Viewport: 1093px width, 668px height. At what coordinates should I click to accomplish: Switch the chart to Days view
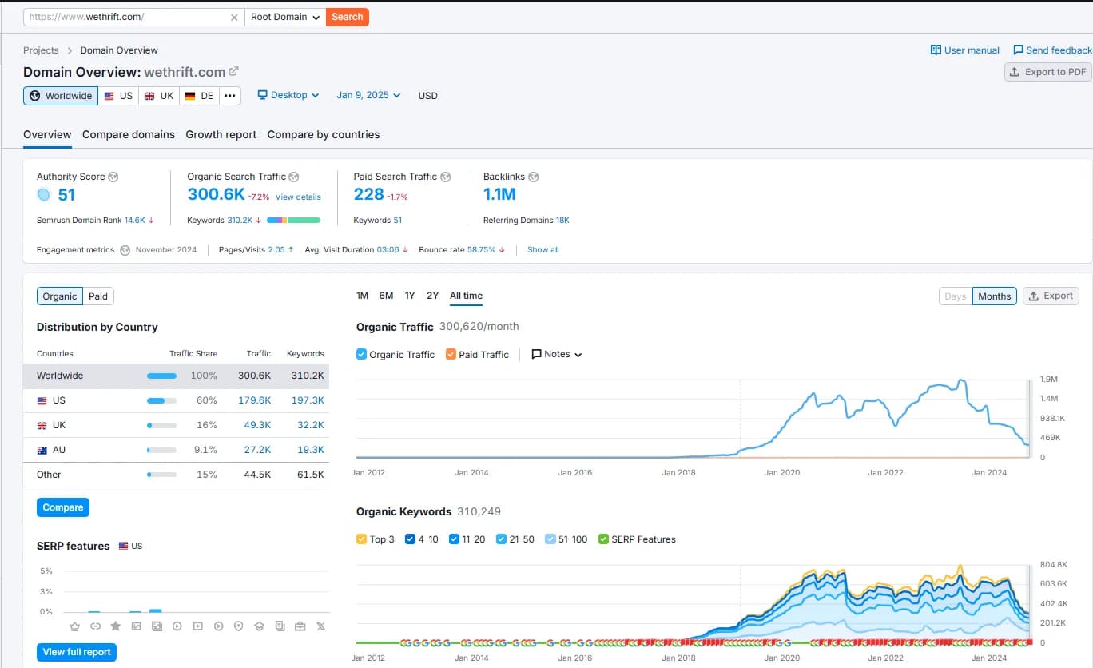[956, 296]
